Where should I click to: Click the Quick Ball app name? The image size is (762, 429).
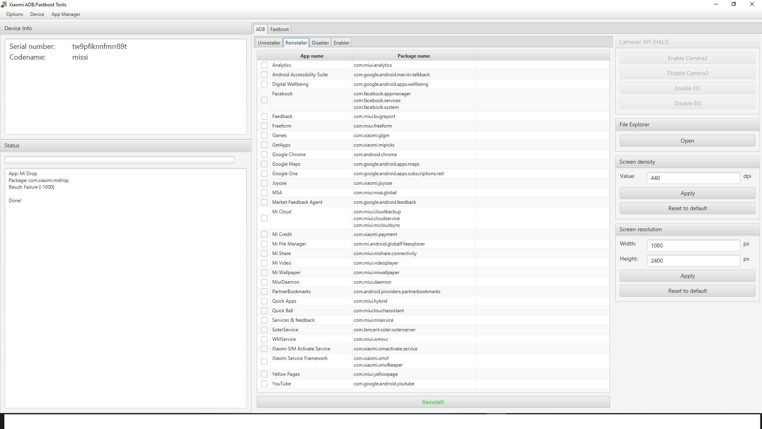tap(283, 311)
